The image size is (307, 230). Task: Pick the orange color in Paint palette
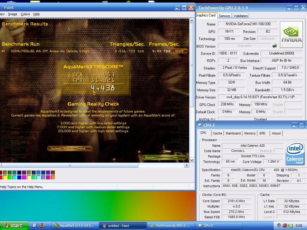pyautogui.click(x=53, y=178)
